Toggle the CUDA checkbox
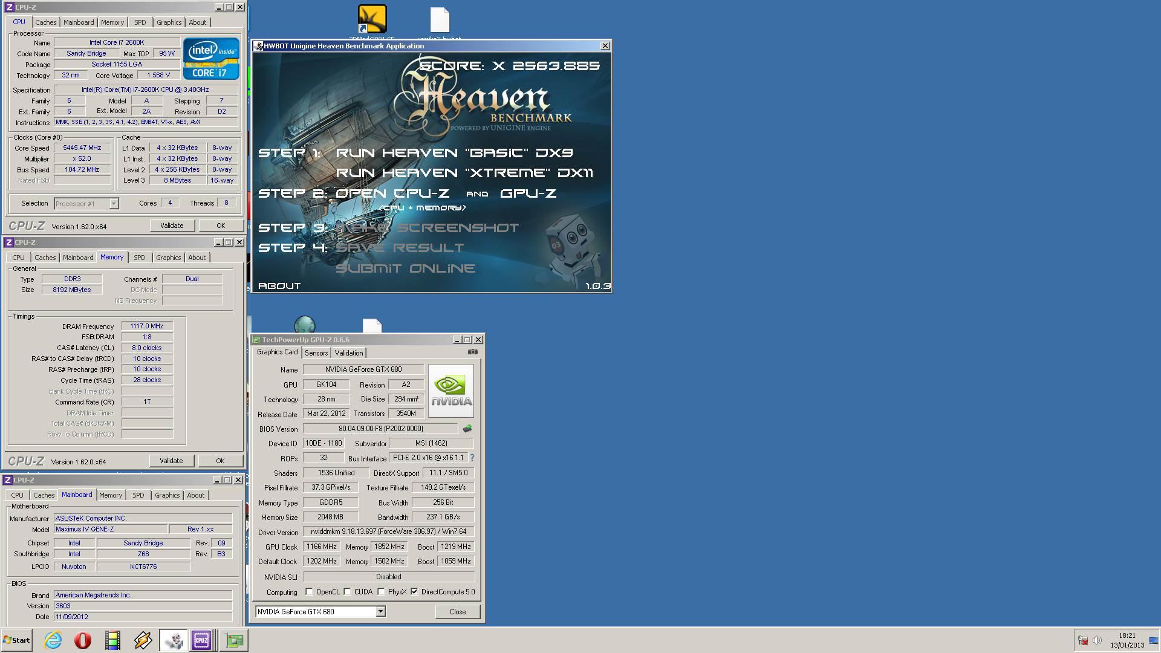1161x653 pixels. 347,592
